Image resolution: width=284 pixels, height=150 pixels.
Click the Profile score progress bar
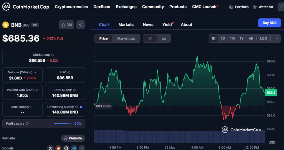pos(63,124)
